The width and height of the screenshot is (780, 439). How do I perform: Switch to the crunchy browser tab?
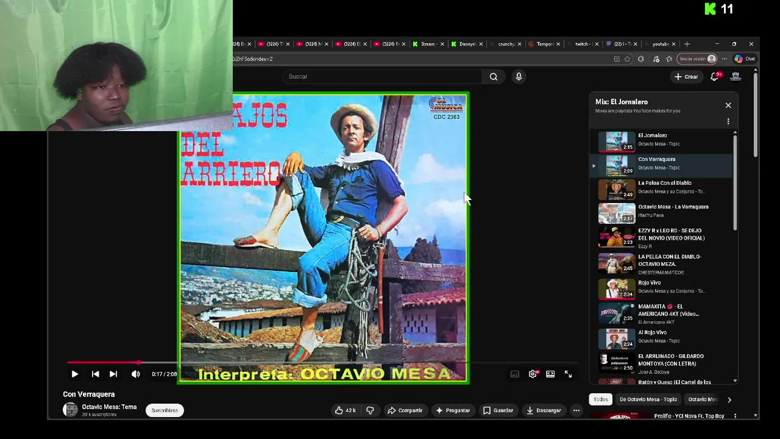point(506,44)
